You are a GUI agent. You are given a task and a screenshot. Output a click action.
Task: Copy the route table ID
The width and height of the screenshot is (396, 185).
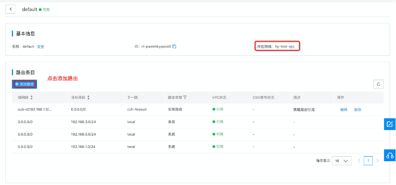pyautogui.click(x=174, y=47)
